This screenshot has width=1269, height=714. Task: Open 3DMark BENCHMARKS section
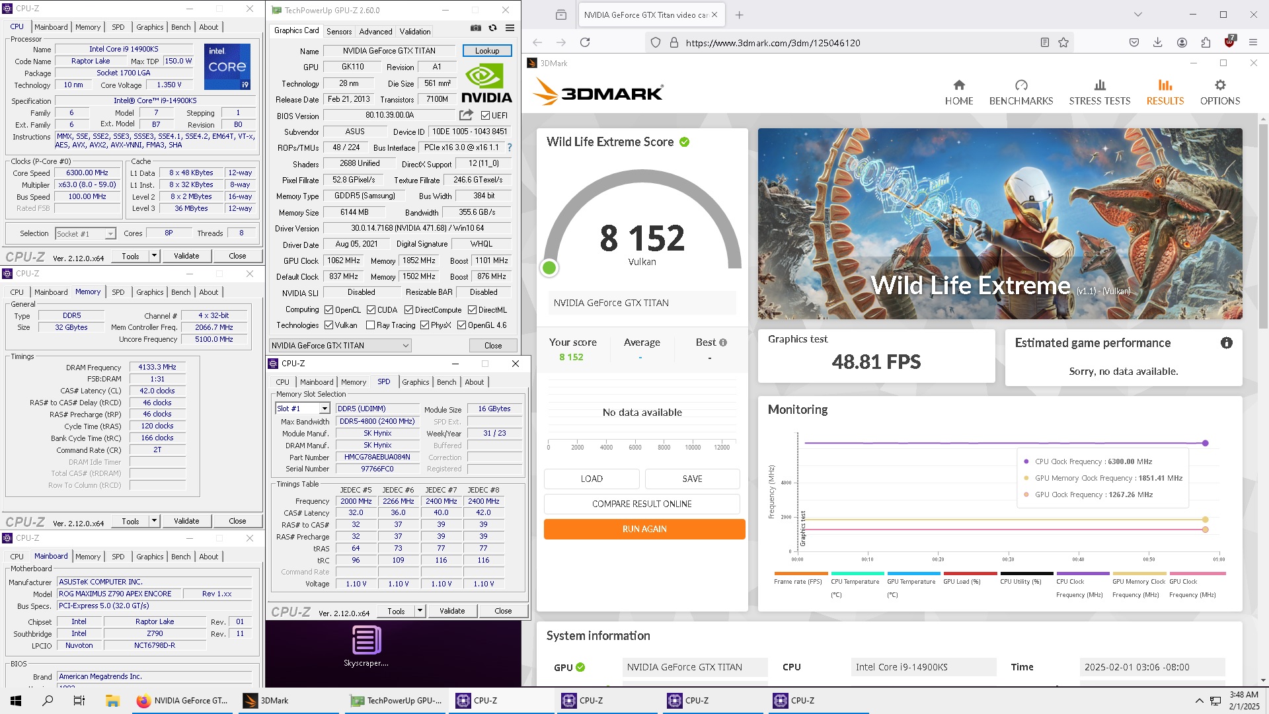point(1021,93)
